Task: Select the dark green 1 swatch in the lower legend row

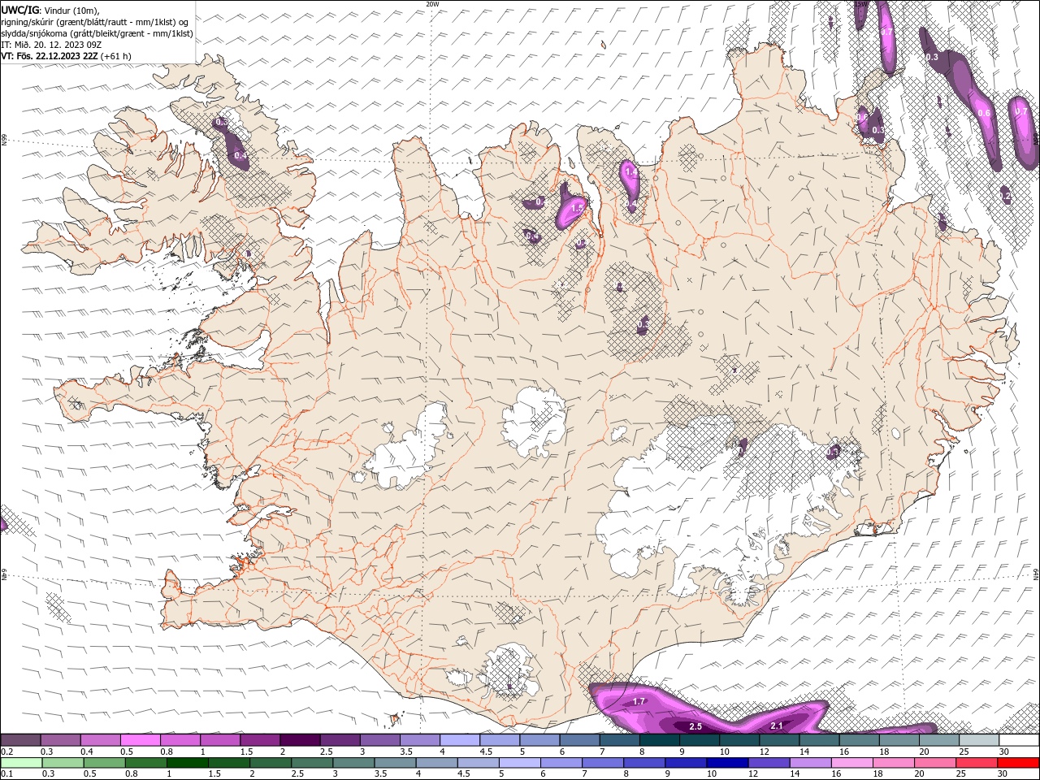Action: [x=187, y=763]
